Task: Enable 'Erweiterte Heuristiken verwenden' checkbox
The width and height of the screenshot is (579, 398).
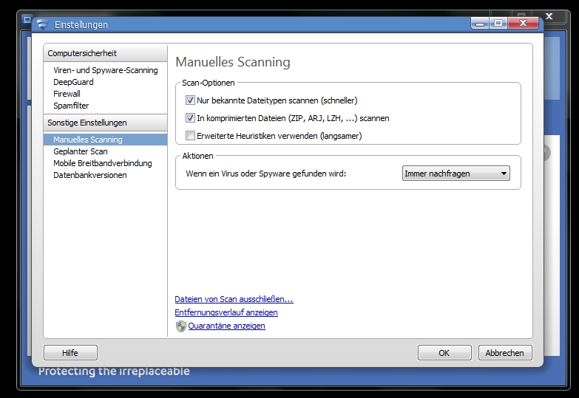Action: 190,135
